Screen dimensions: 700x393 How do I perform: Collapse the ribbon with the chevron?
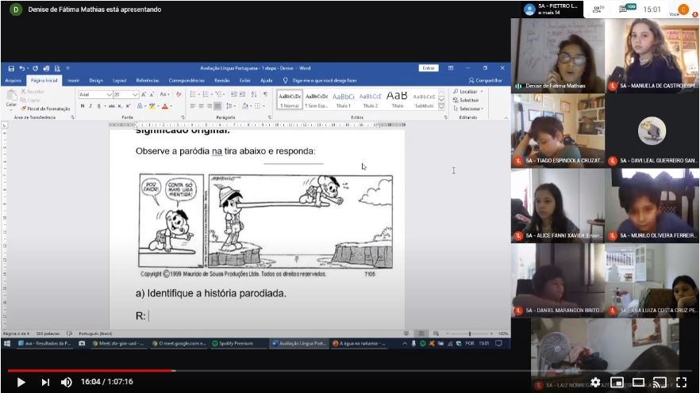click(x=506, y=117)
